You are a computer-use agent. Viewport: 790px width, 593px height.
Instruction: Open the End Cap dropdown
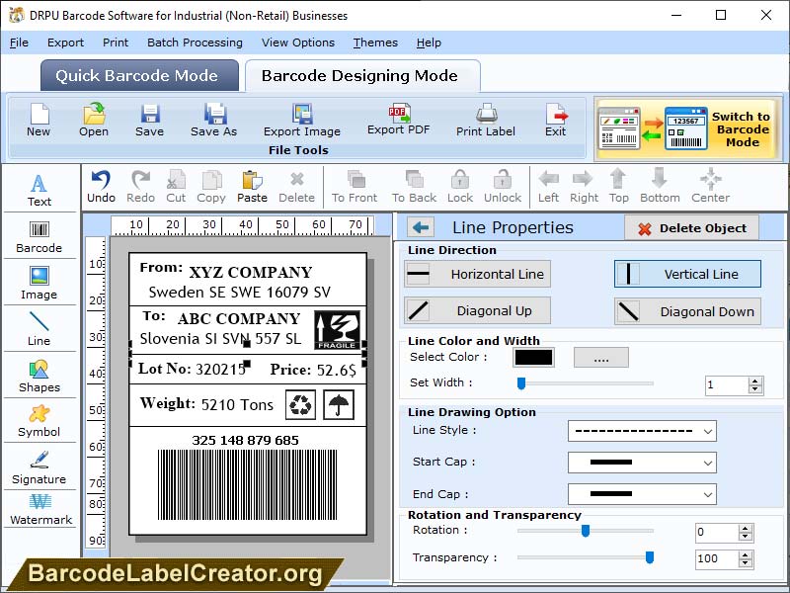pos(642,493)
